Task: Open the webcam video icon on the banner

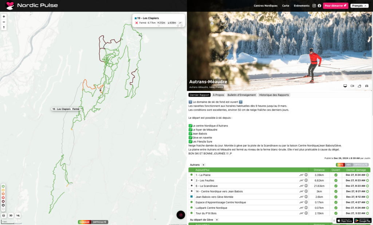Action: pyautogui.click(x=352, y=86)
